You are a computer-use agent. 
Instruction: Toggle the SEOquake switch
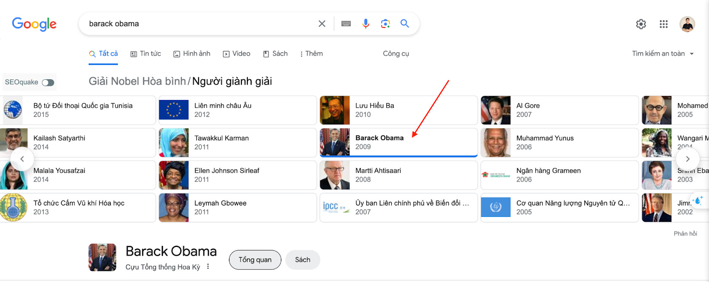pyautogui.click(x=48, y=82)
